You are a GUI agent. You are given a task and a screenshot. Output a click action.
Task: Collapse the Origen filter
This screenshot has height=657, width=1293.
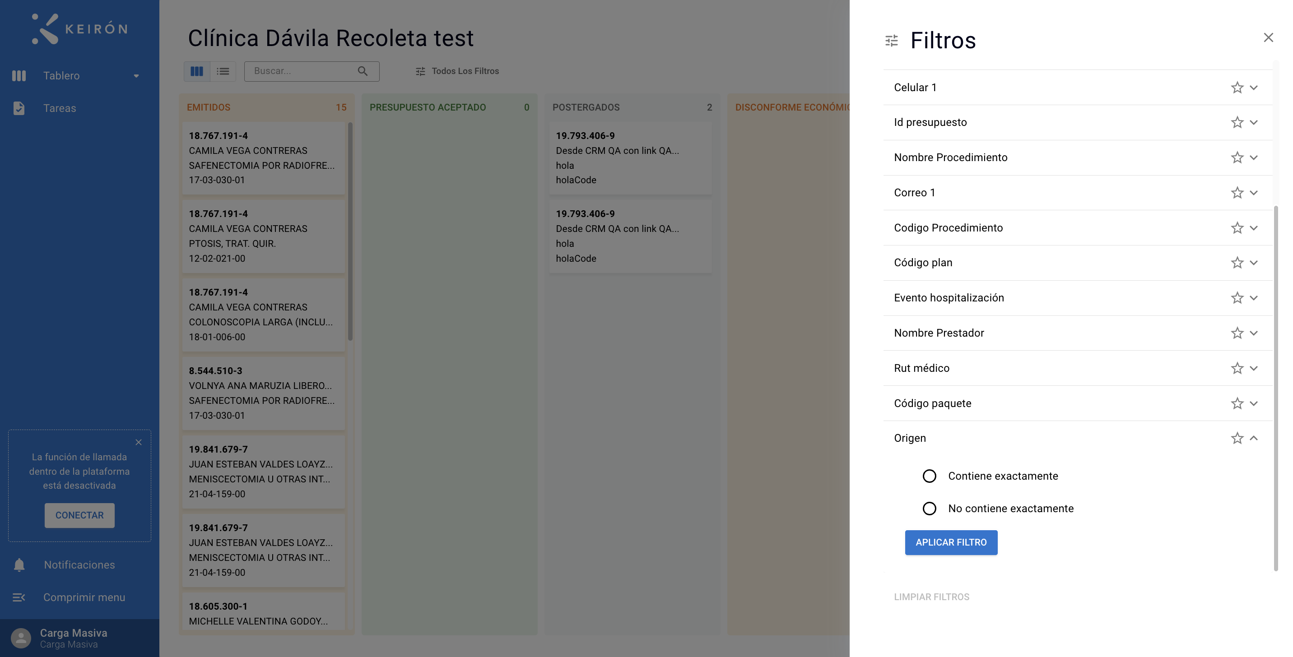1254,438
